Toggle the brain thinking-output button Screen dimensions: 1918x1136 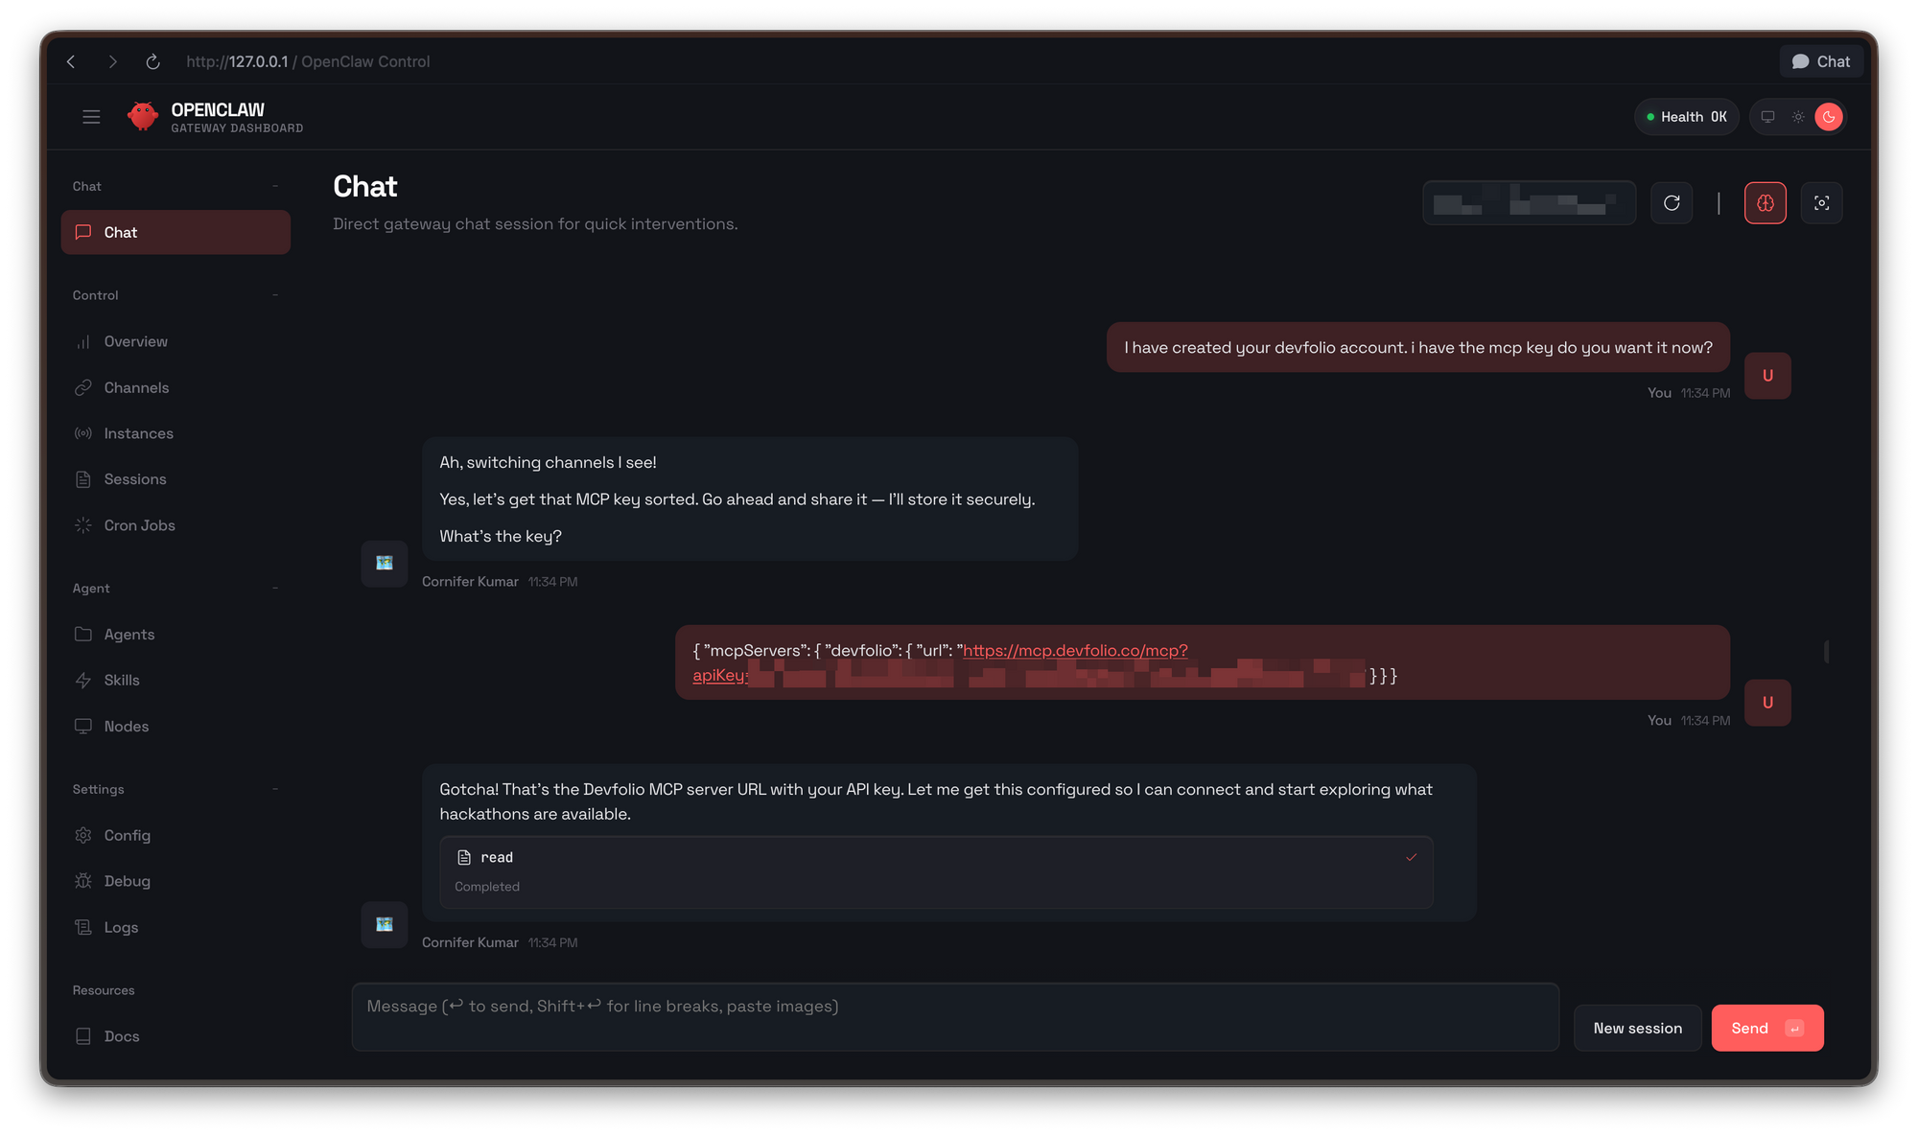click(x=1765, y=203)
